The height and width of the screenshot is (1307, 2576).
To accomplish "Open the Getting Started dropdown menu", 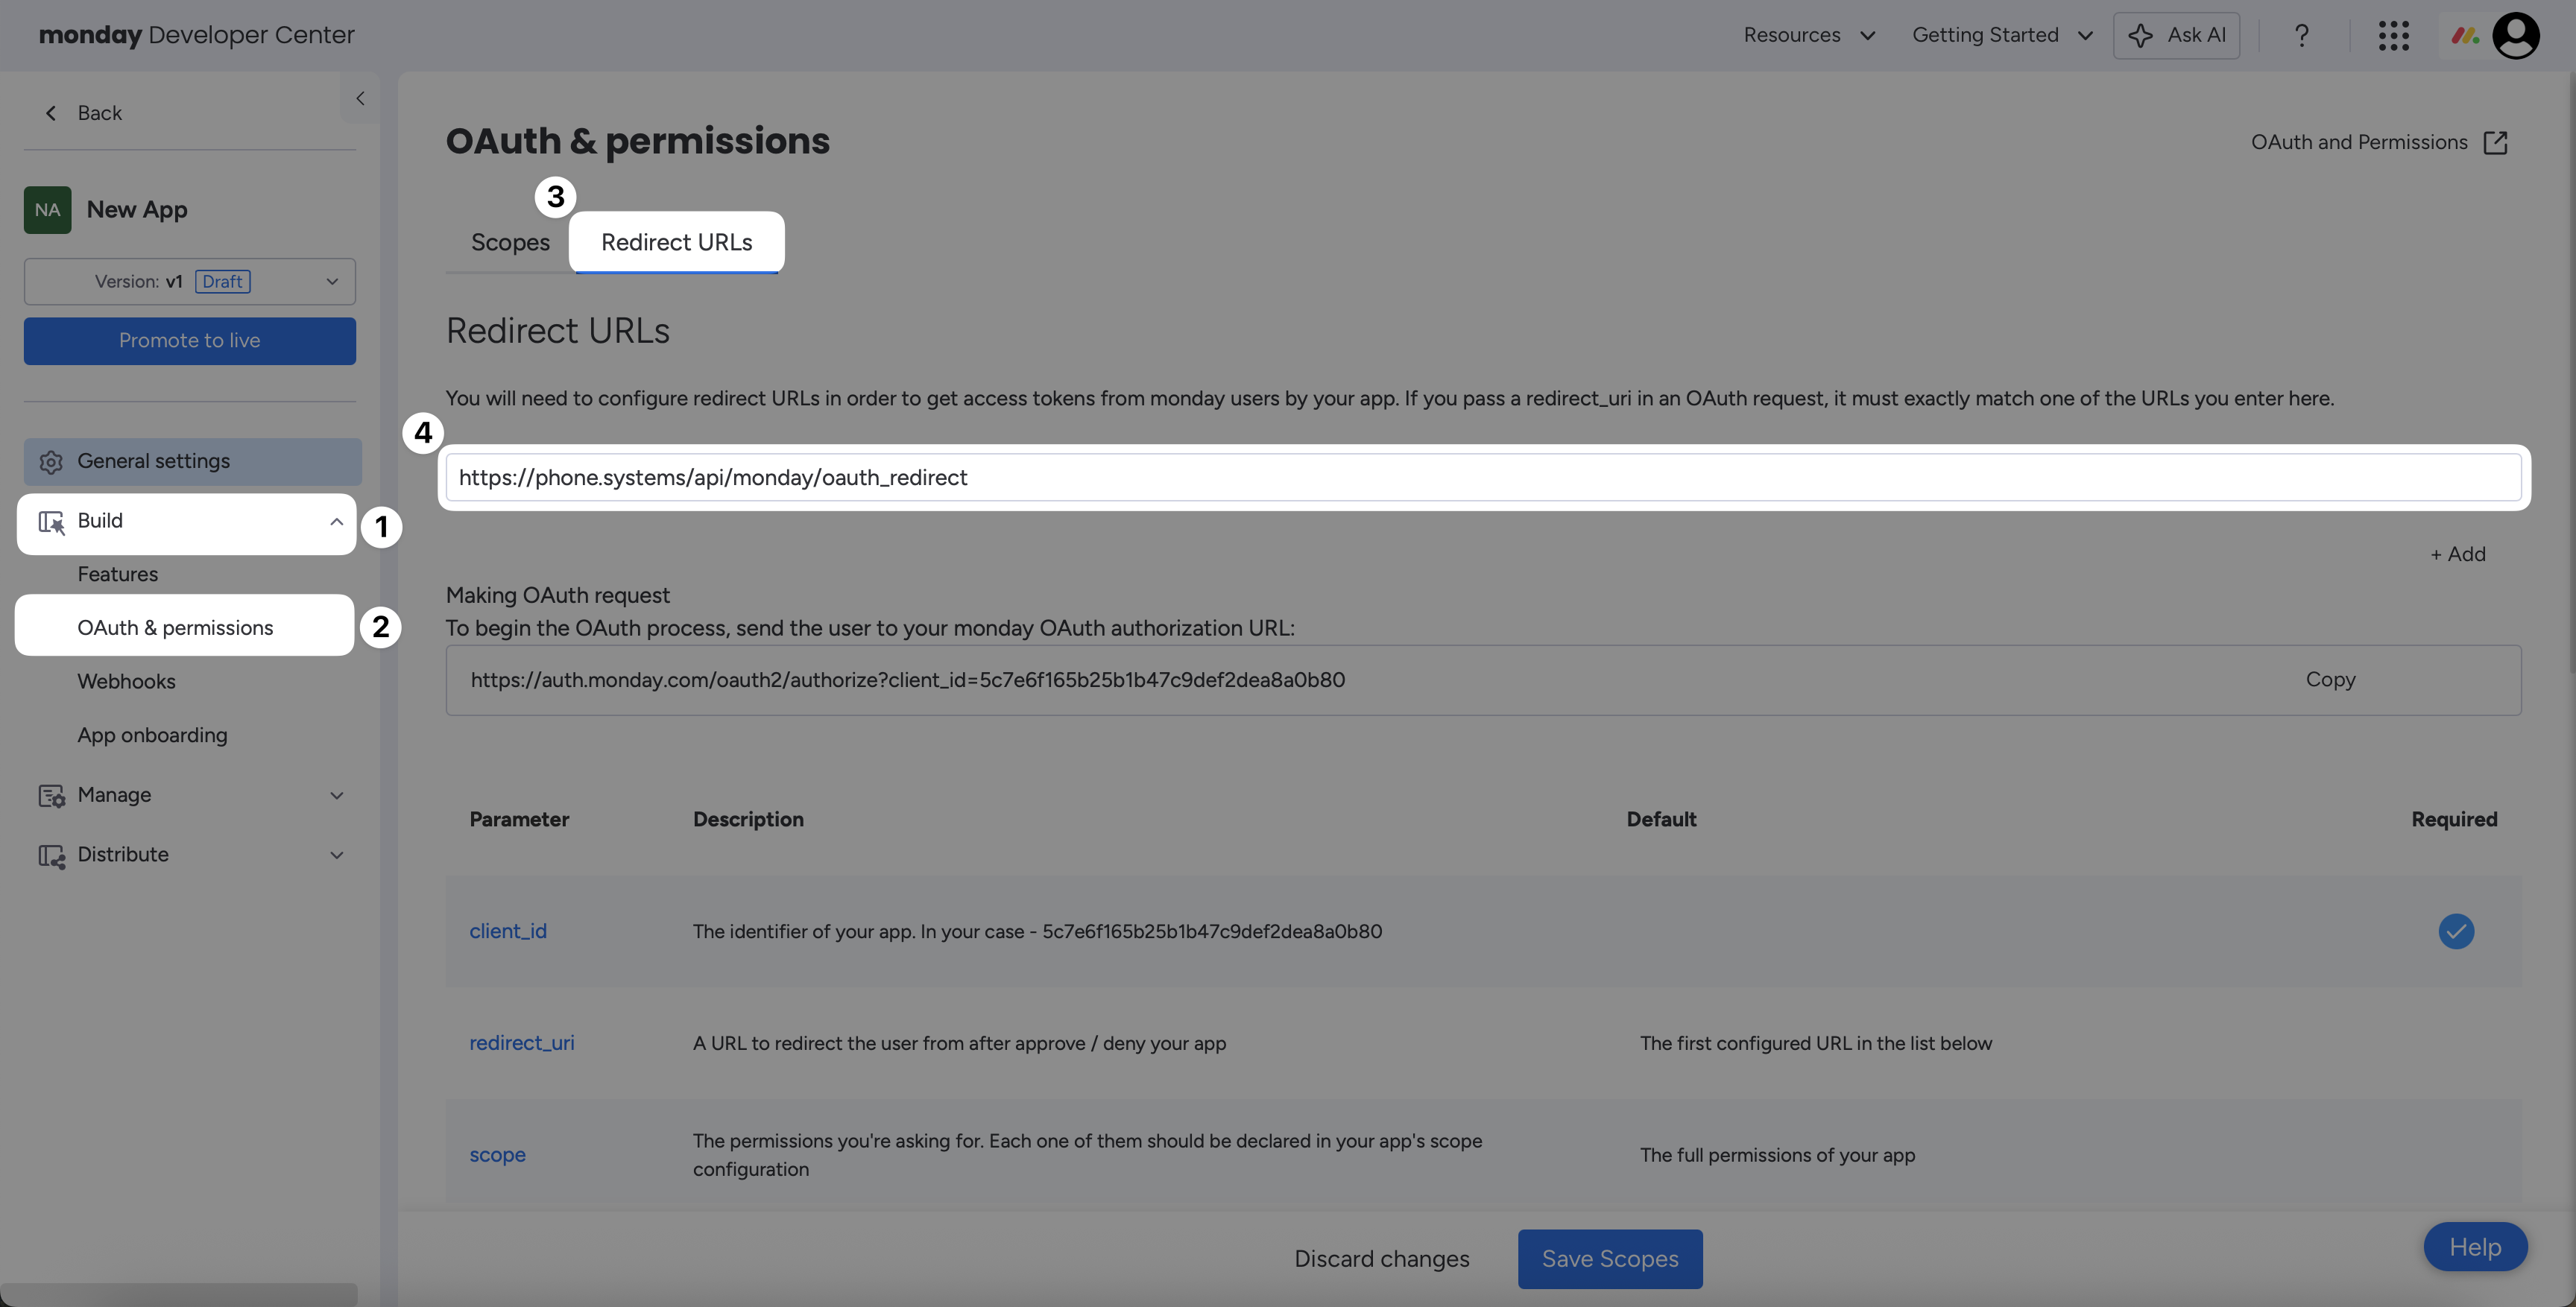I will (2002, 36).
